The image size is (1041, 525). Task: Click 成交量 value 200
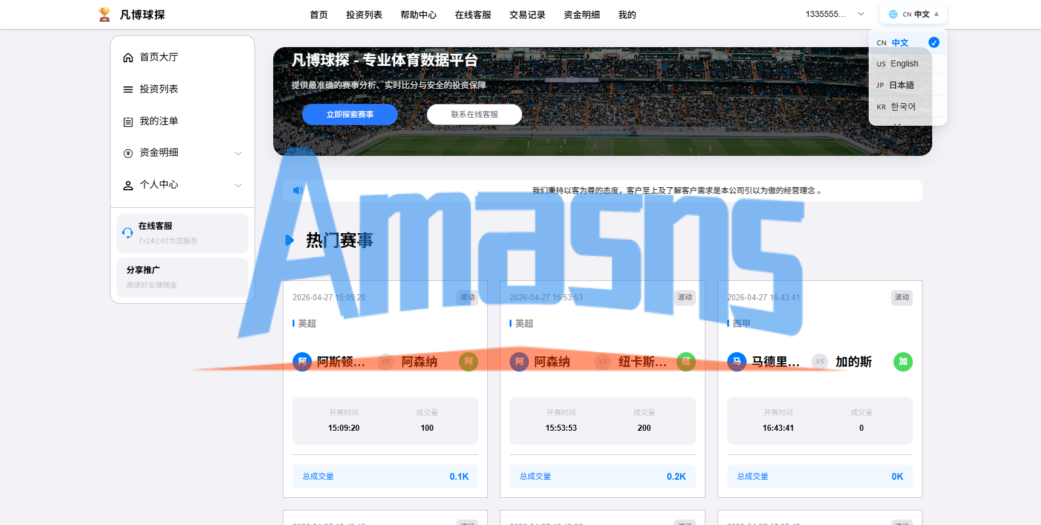point(644,428)
